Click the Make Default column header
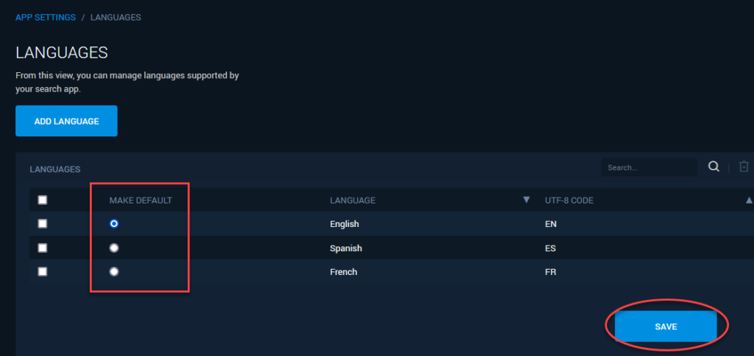 [141, 200]
